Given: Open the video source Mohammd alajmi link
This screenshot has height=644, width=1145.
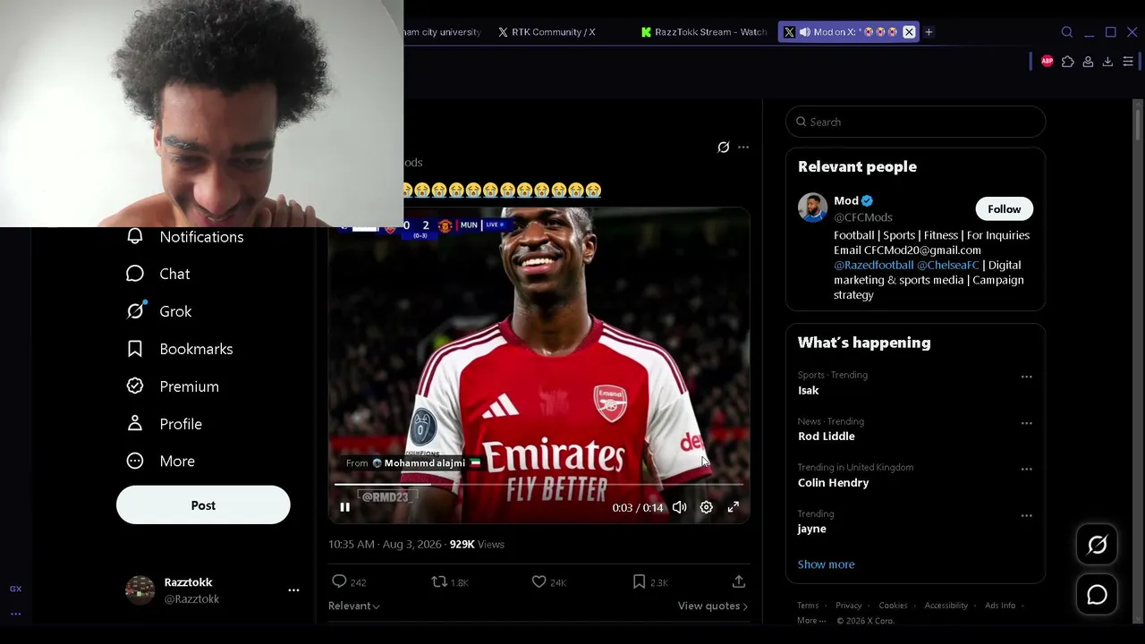Looking at the screenshot, I should [x=426, y=463].
